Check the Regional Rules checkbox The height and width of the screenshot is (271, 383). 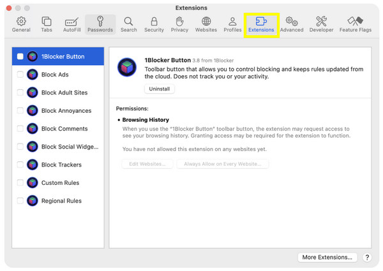[x=20, y=201]
